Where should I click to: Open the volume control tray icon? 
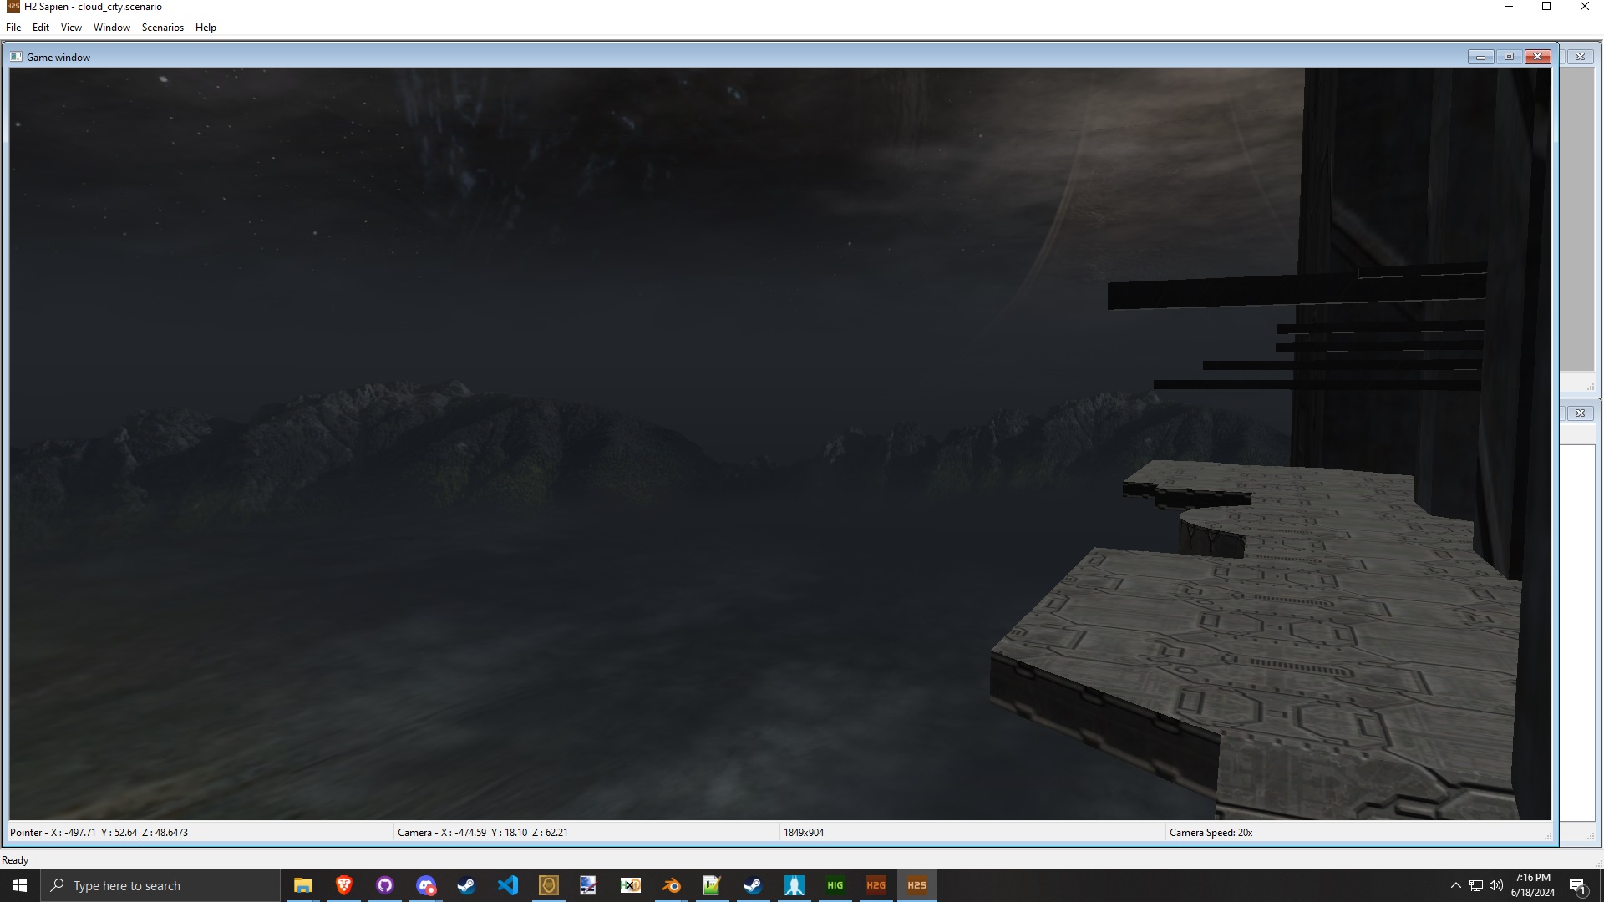(1496, 885)
